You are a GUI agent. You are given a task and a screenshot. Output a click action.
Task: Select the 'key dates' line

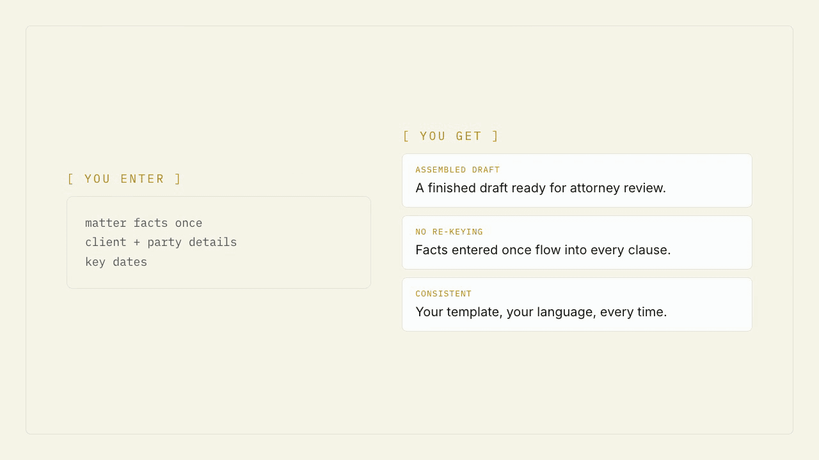tap(116, 262)
